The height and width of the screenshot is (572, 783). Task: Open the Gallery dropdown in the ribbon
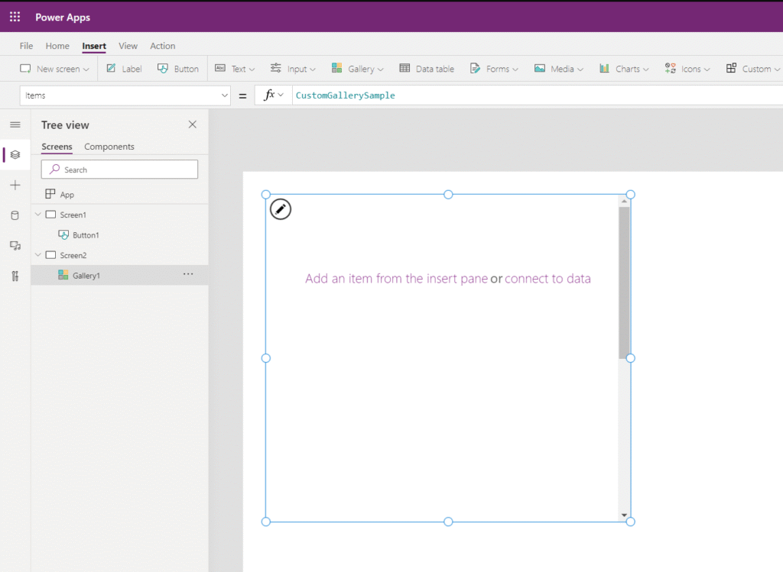358,69
